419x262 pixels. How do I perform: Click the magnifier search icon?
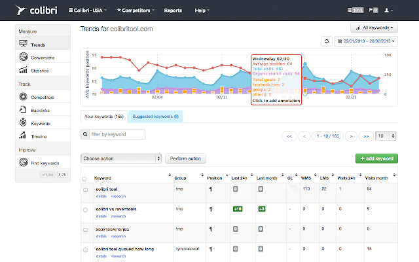coord(85,134)
